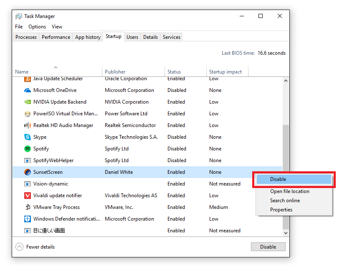Click the Realtek Semiconductor publisher cell
The image size is (342, 272).
pyautogui.click(x=130, y=125)
